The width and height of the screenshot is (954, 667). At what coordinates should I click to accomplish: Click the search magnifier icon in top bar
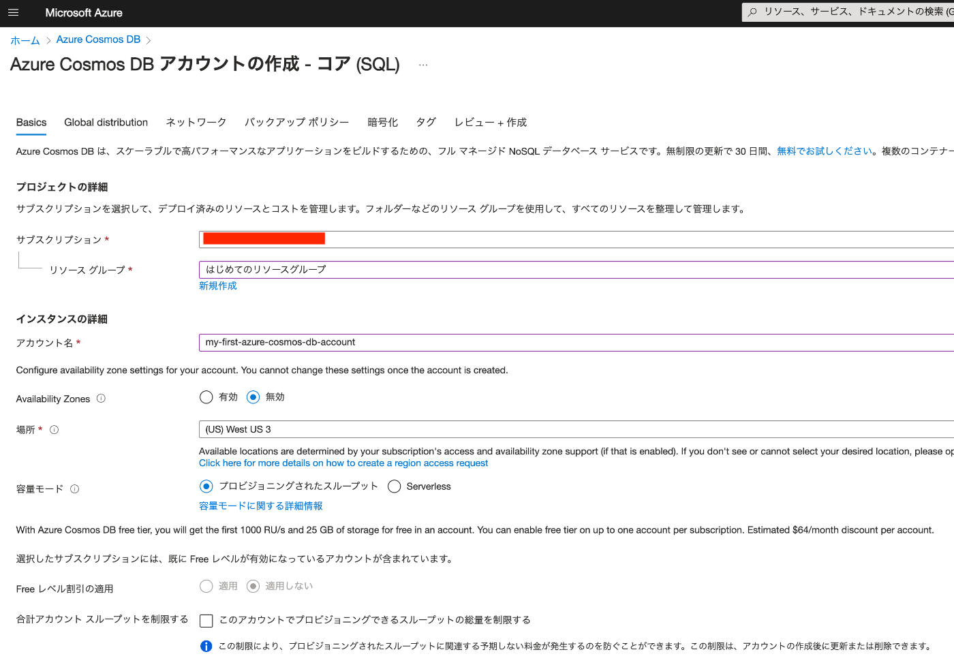tap(752, 12)
